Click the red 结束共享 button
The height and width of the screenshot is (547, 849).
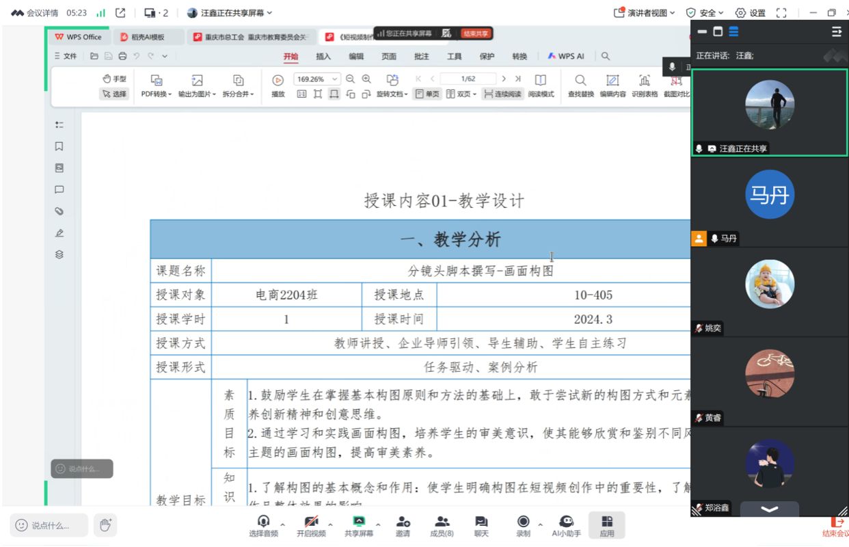476,34
